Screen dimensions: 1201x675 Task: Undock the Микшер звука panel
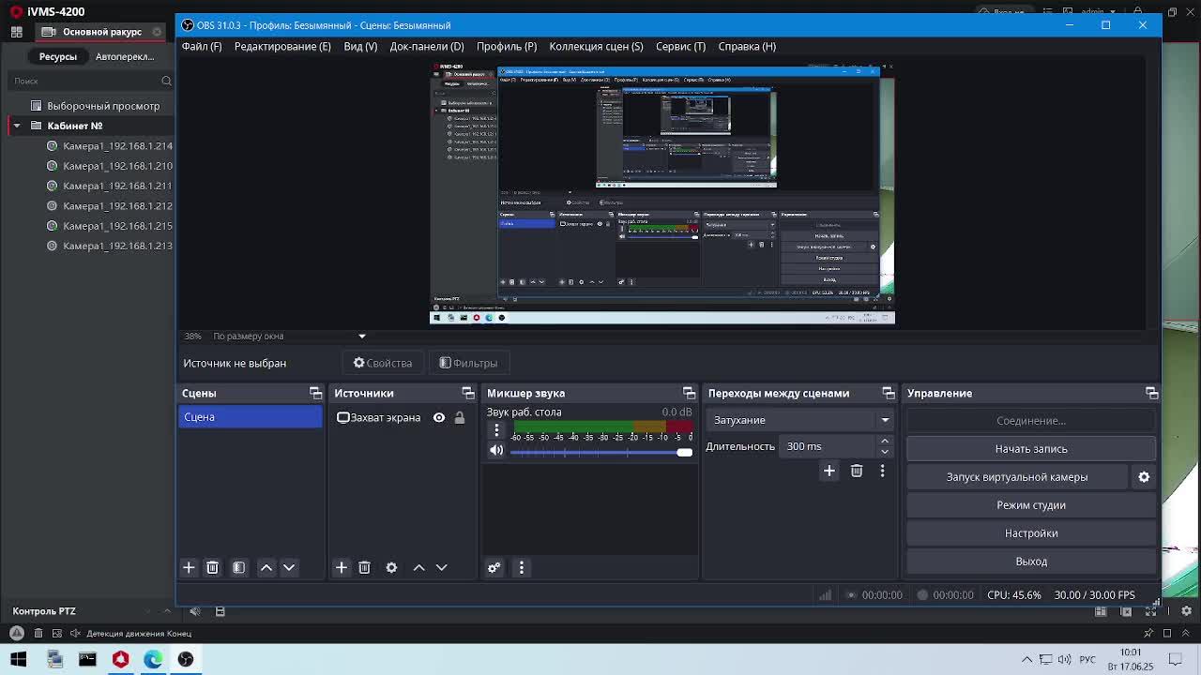[x=689, y=393]
